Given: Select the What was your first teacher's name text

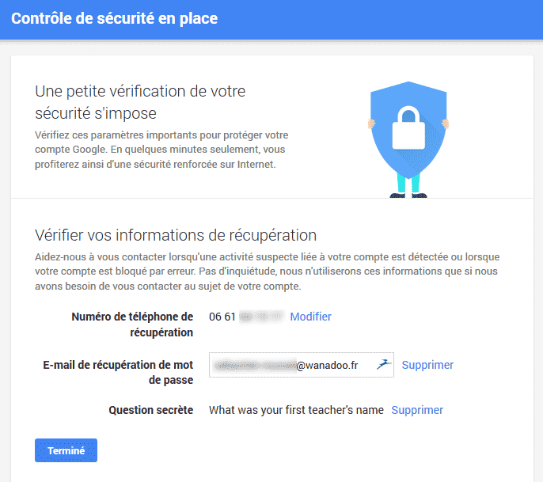Looking at the screenshot, I should click(296, 410).
